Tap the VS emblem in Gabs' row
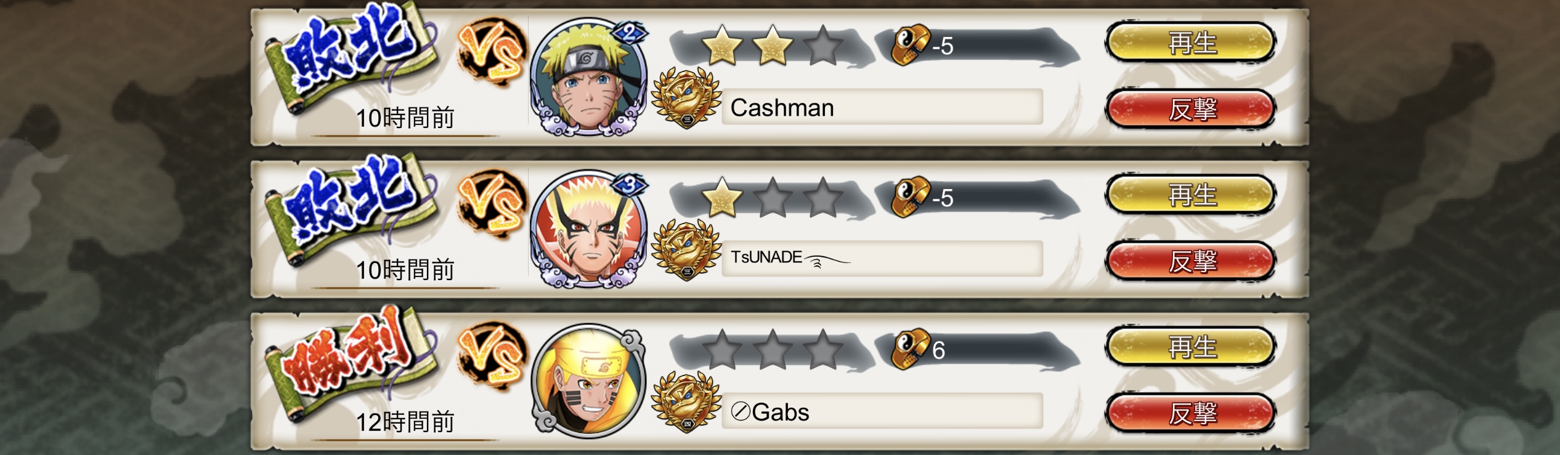Image resolution: width=1560 pixels, height=455 pixels. pos(492,358)
